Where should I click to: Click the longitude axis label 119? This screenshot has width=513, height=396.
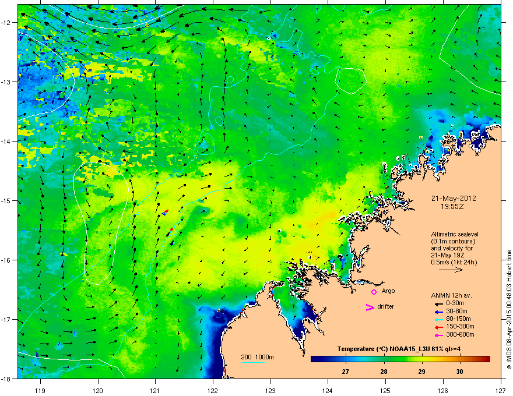click(x=40, y=390)
